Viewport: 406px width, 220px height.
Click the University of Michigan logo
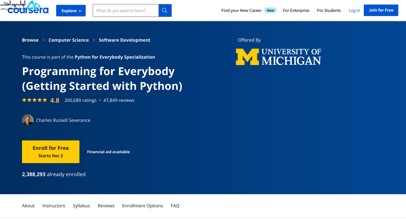coord(278,57)
